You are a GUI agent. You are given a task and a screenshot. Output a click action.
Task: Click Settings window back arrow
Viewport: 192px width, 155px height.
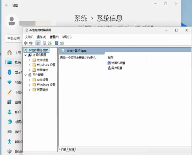click(x=7, y=5)
